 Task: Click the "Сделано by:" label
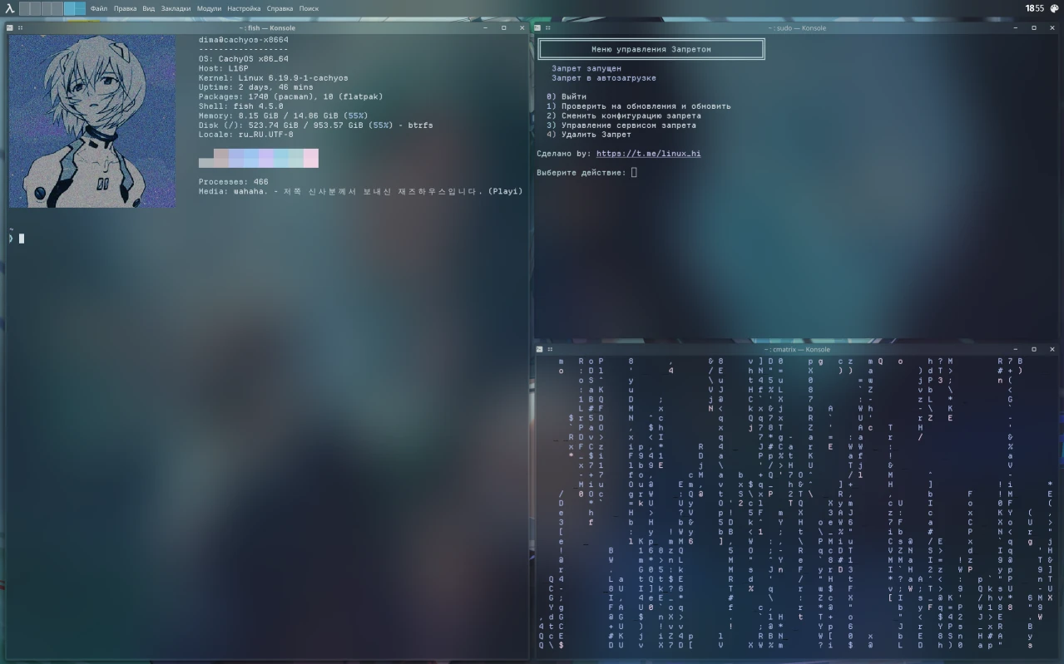(564, 154)
